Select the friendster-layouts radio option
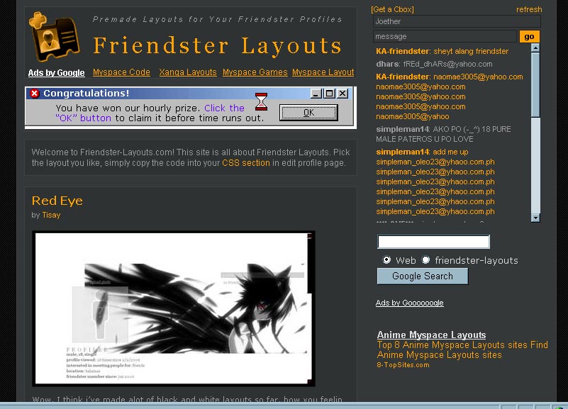 (x=425, y=260)
